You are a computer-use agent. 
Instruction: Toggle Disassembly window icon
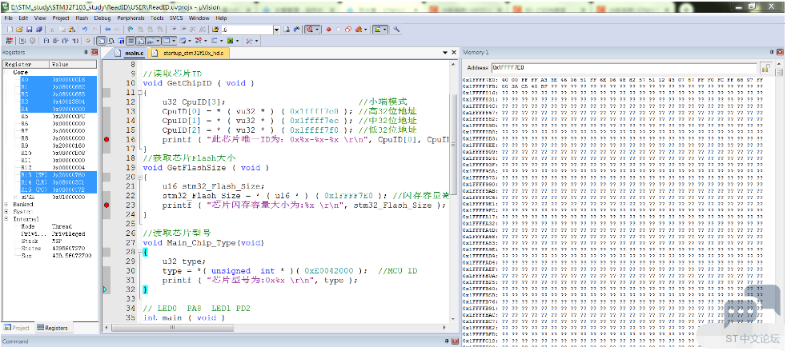coord(111,41)
